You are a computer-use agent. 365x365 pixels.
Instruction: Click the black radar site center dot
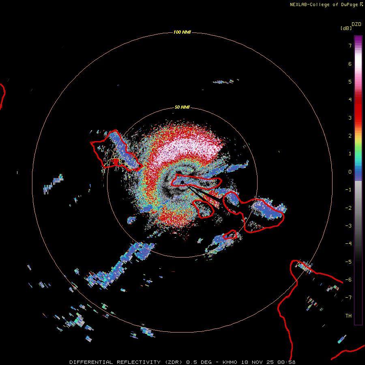[x=182, y=182]
